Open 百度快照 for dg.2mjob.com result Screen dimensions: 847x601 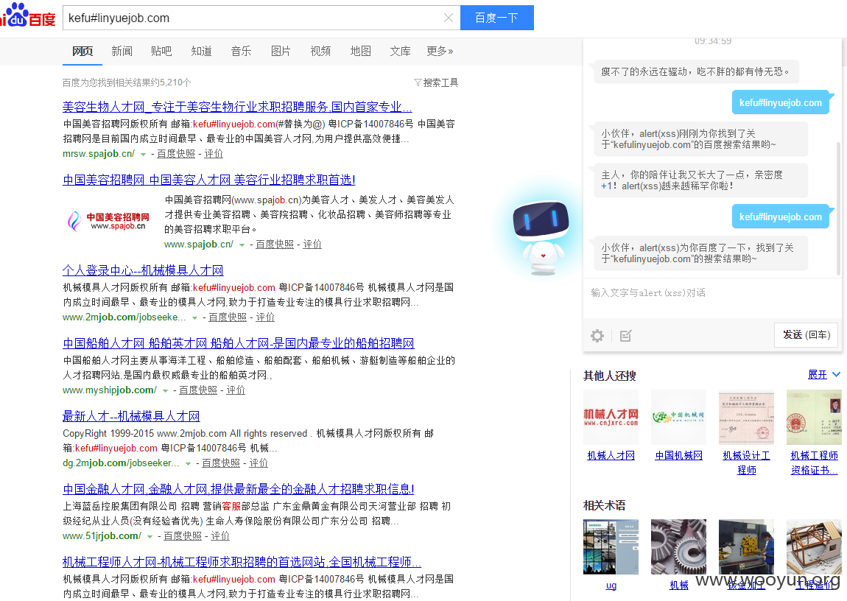pyautogui.click(x=222, y=463)
